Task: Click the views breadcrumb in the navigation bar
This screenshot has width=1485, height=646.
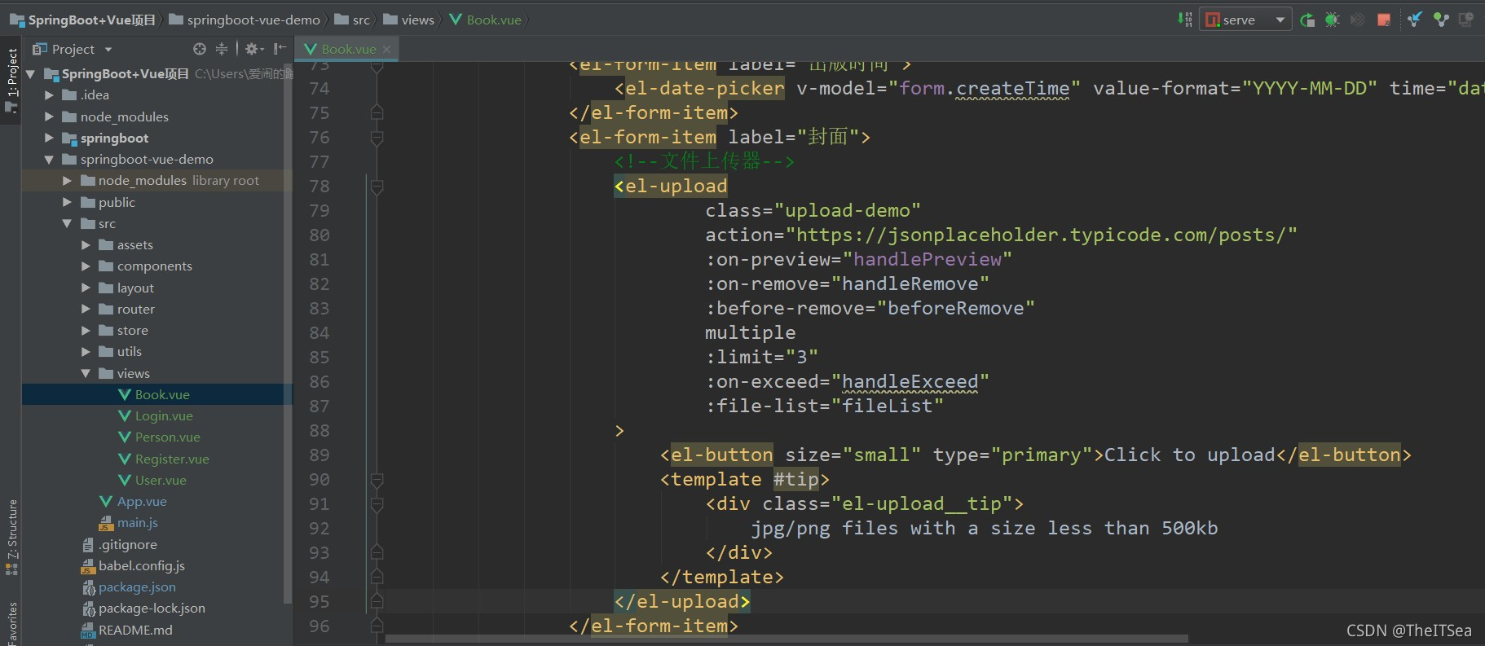Action: point(409,20)
